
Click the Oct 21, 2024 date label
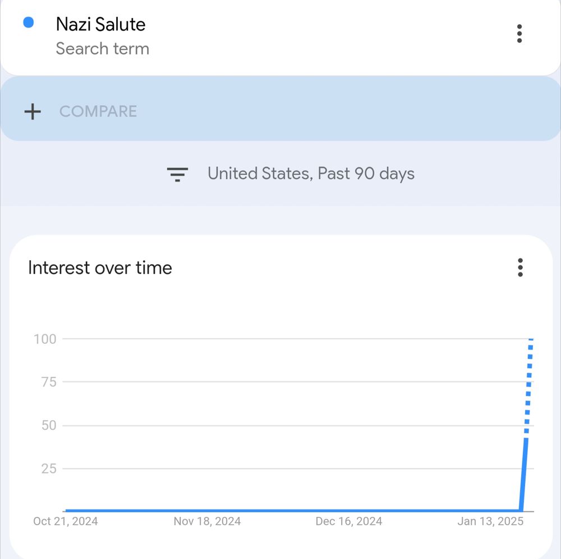(65, 521)
